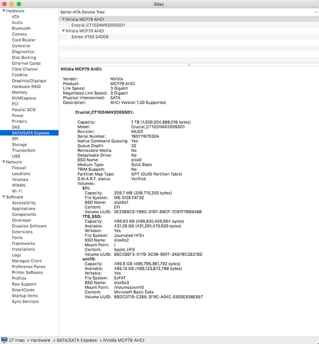This screenshot has height=344, width=319.
Task: Select FireWire in sidebar
Action: tap(20, 75)
